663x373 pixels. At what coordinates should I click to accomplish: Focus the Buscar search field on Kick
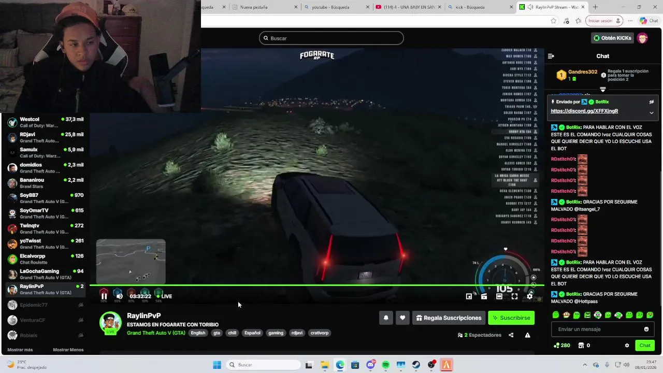click(x=331, y=38)
